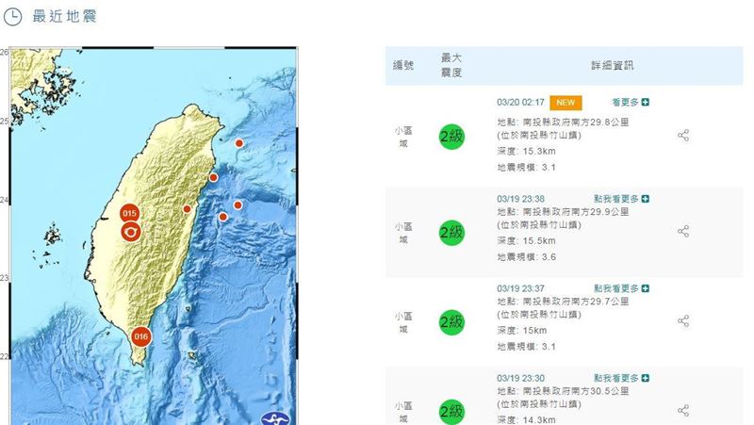Viewport: 754px width, 425px height.
Task: Click the 詳細資訊 column header
Action: pos(612,65)
